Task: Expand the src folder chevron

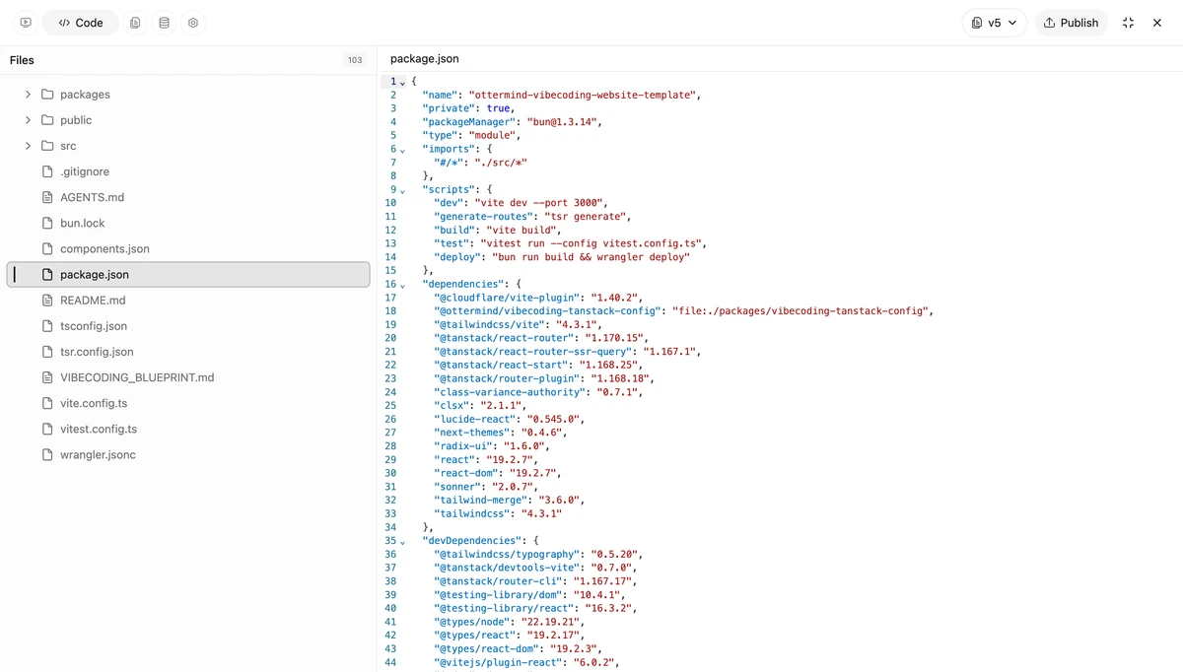Action: (28, 146)
